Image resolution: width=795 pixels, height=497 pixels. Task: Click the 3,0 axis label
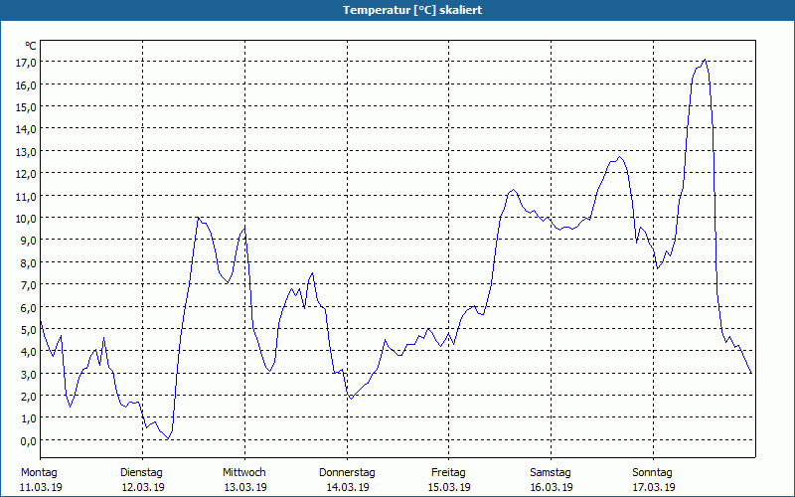click(28, 374)
